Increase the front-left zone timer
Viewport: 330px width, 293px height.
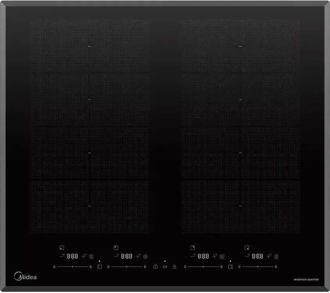tap(84, 256)
